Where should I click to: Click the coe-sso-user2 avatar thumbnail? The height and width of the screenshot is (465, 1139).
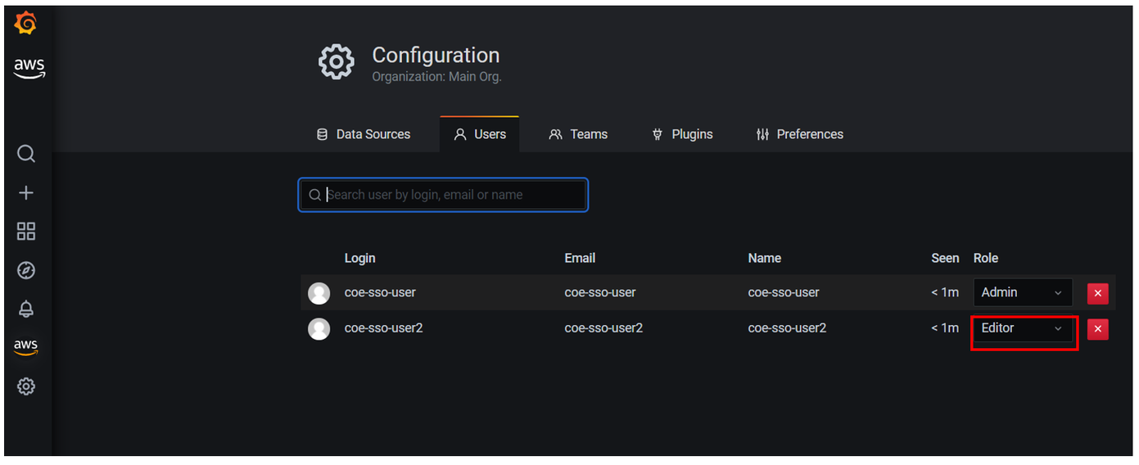tap(319, 329)
